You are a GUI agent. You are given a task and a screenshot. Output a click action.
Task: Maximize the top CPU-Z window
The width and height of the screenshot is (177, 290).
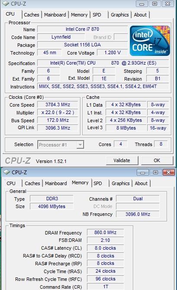point(154,4)
